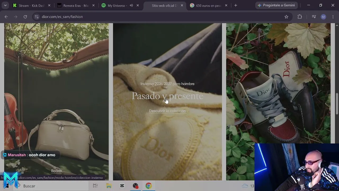The height and width of the screenshot is (191, 339).
Task: Open the weather widget in the taskbar
Action: point(248,186)
